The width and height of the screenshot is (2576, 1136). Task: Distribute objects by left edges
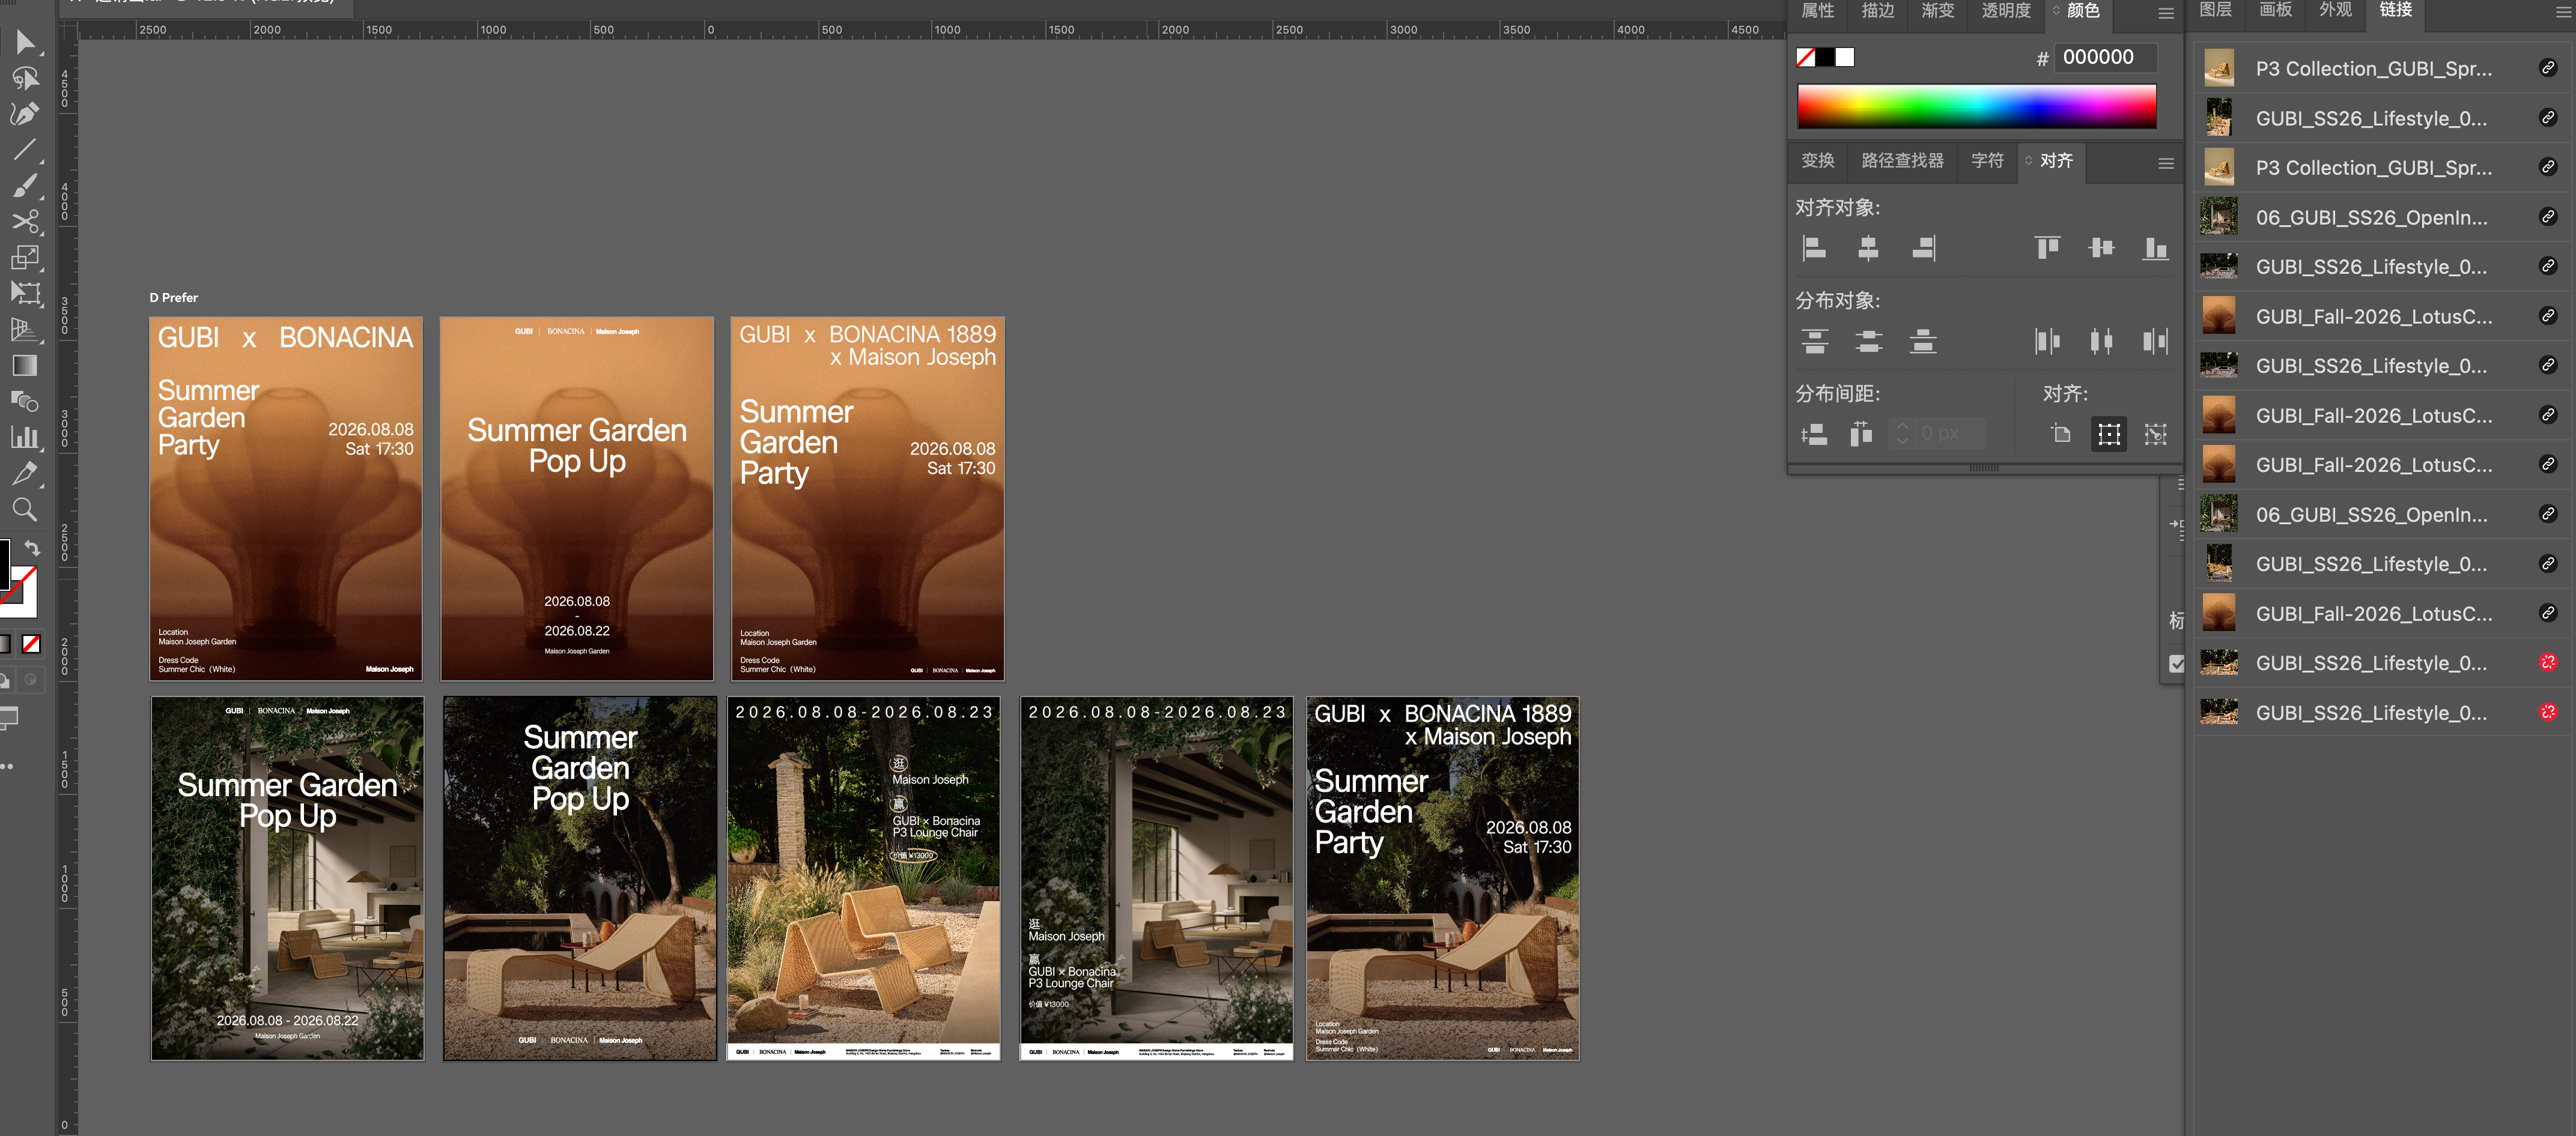click(x=2047, y=342)
